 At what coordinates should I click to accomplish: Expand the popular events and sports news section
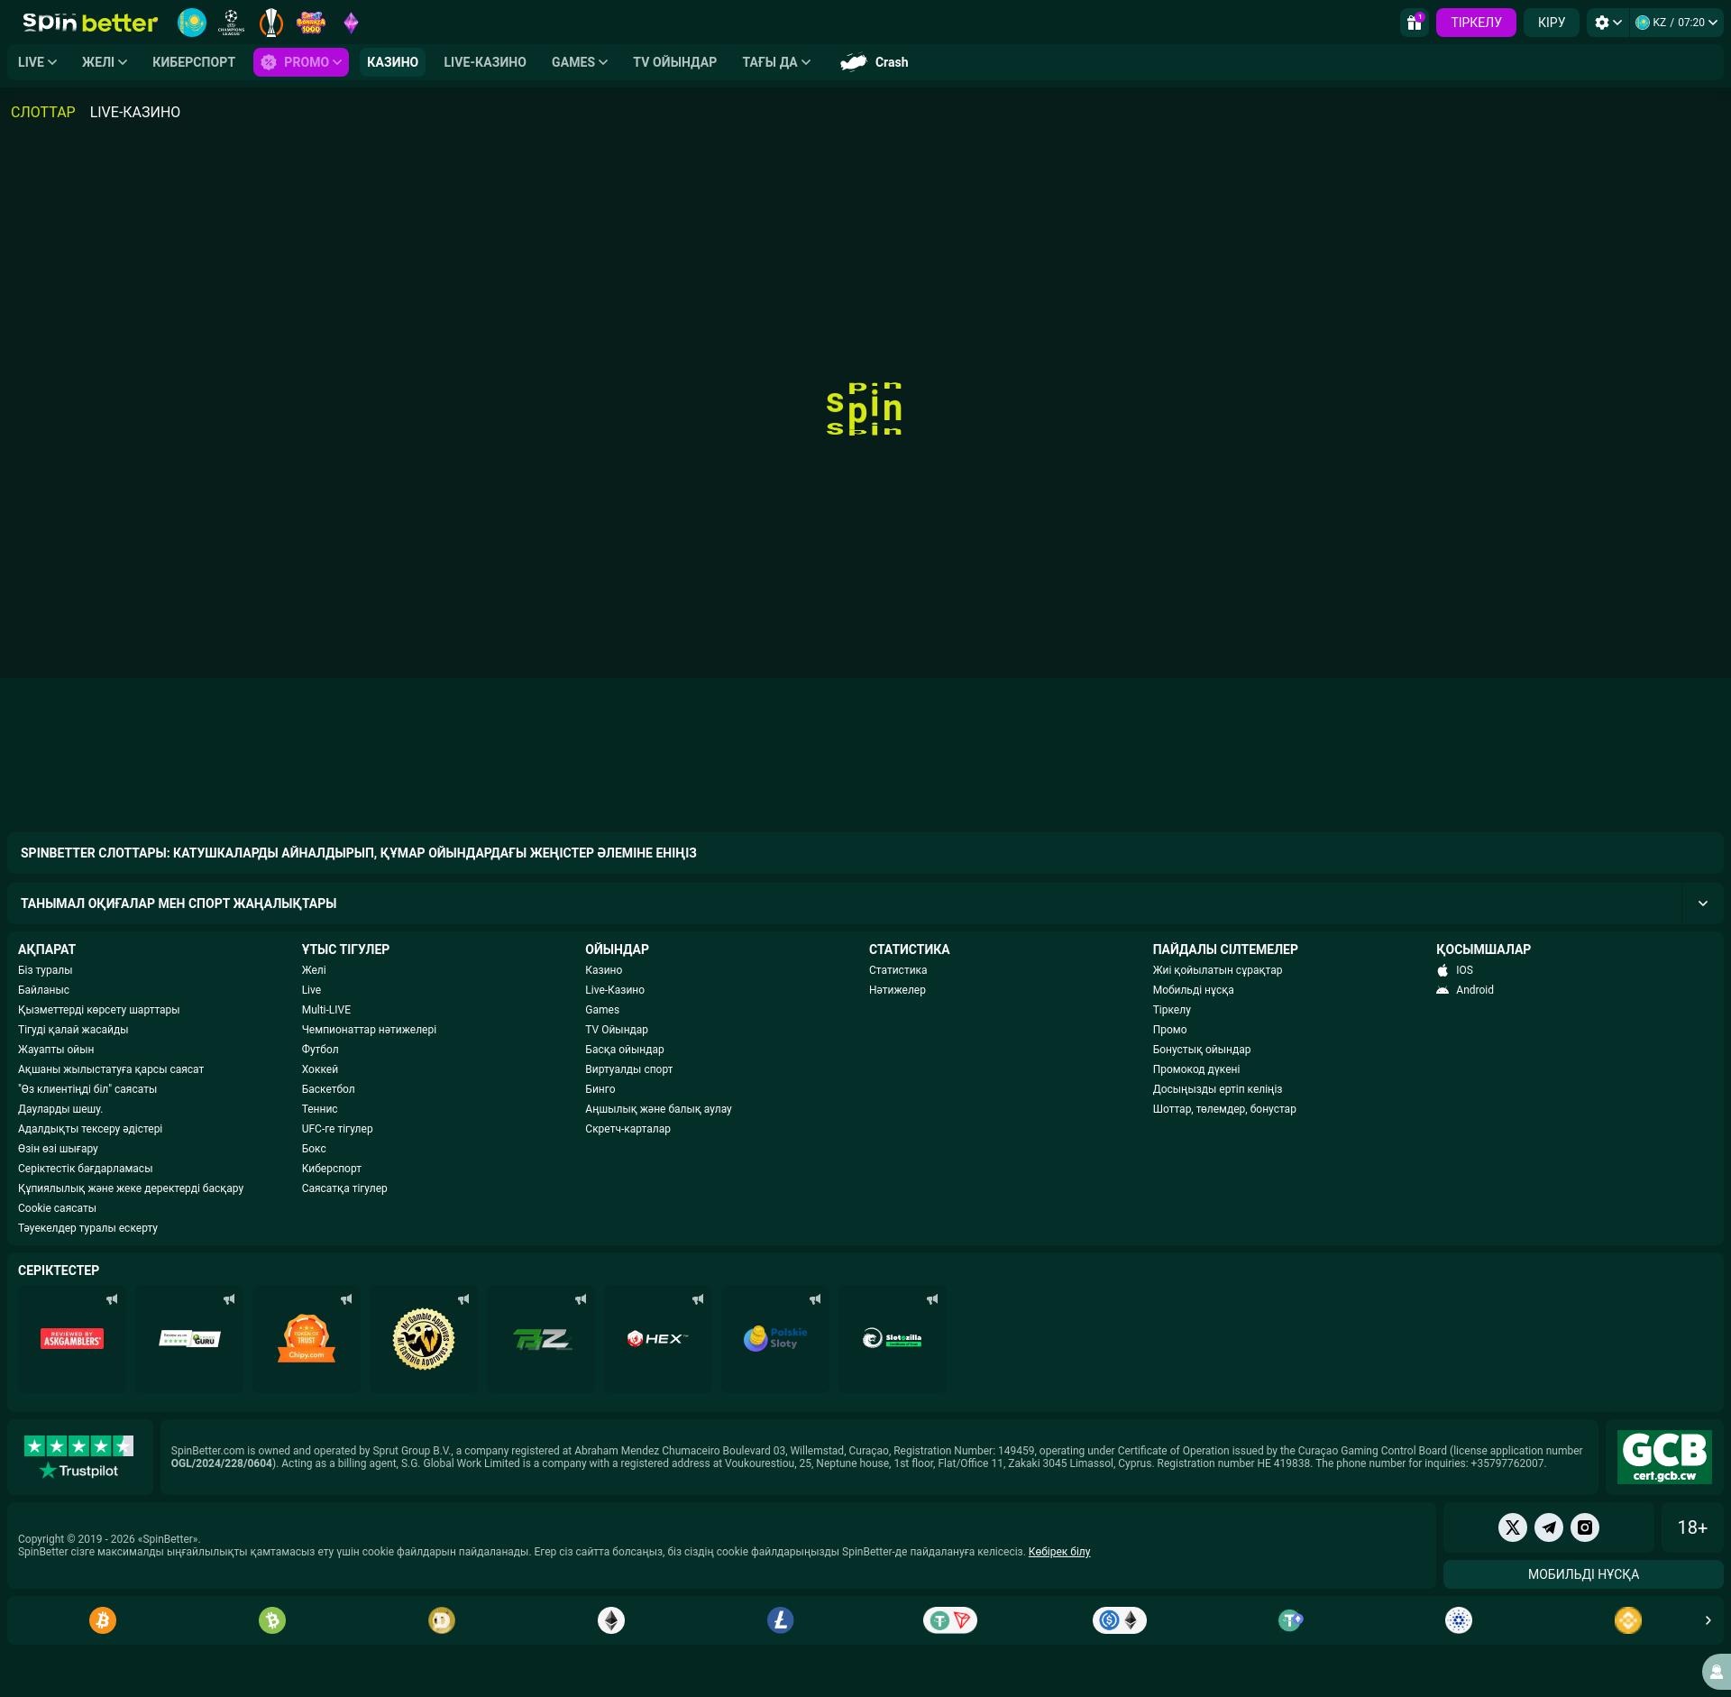(1702, 904)
